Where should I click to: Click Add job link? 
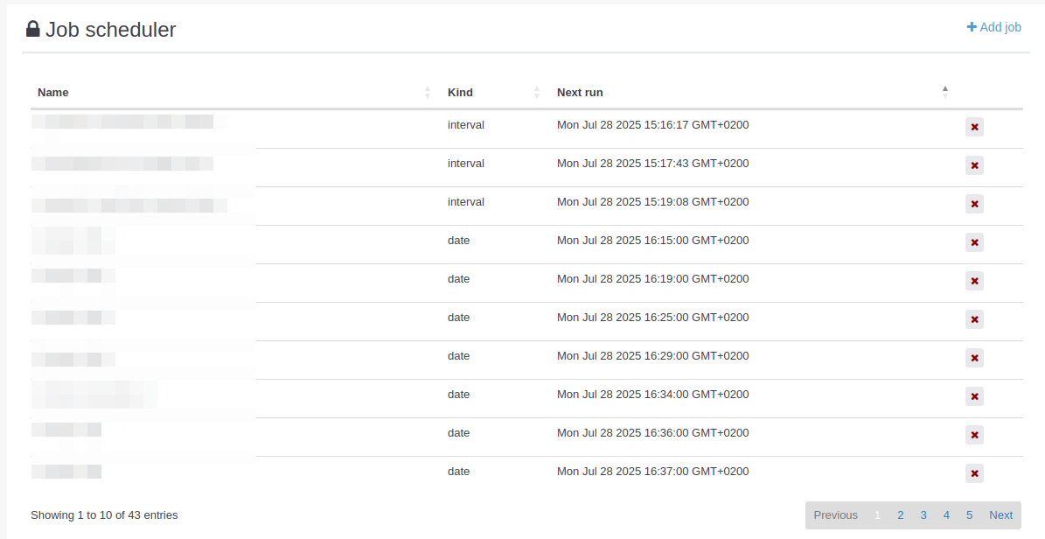click(994, 27)
